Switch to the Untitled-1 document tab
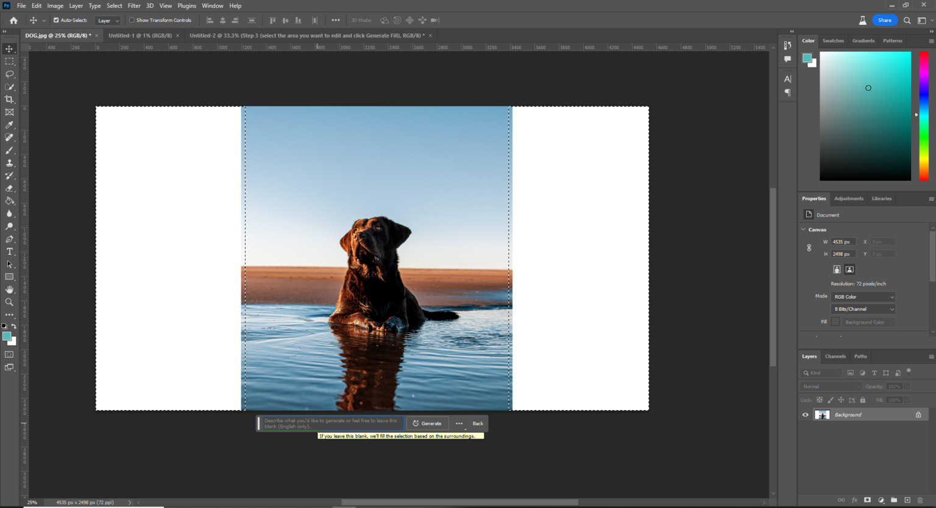The width and height of the screenshot is (936, 508). point(140,35)
